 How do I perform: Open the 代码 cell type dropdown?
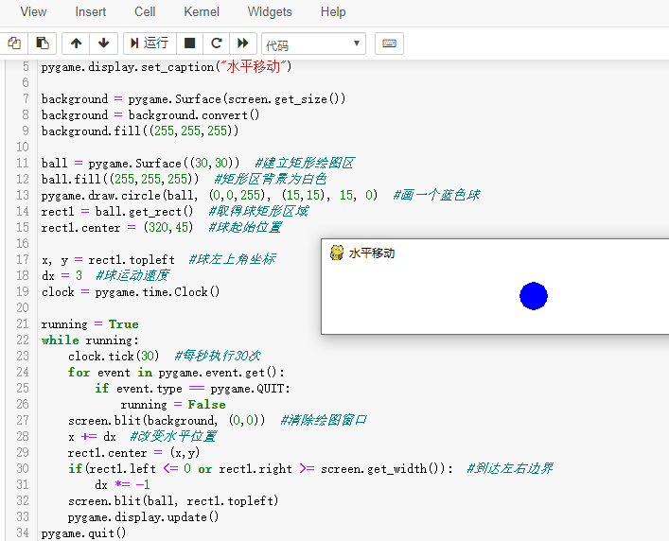pos(313,44)
